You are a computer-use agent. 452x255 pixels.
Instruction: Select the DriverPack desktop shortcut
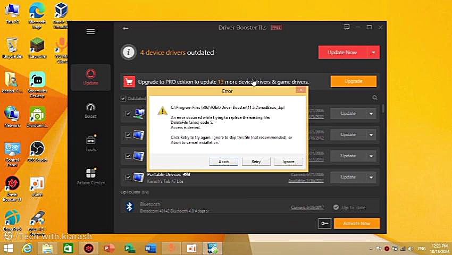(12, 220)
